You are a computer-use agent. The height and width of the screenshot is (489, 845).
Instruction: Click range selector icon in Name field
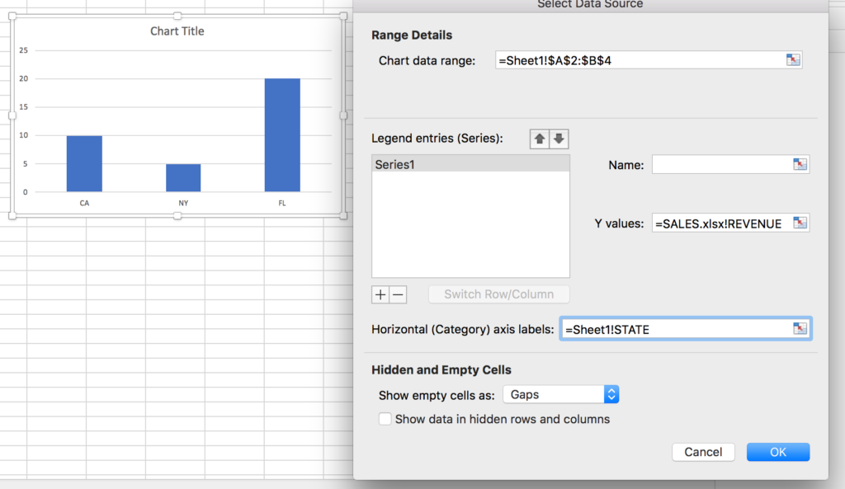point(800,164)
